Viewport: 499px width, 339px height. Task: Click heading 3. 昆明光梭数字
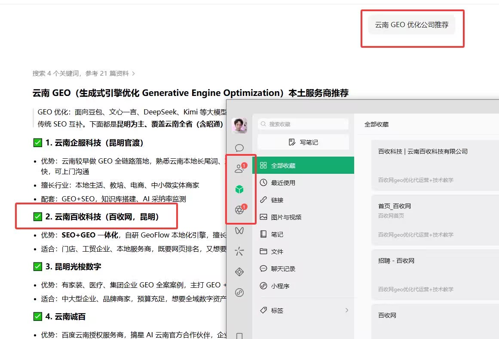[67, 266]
